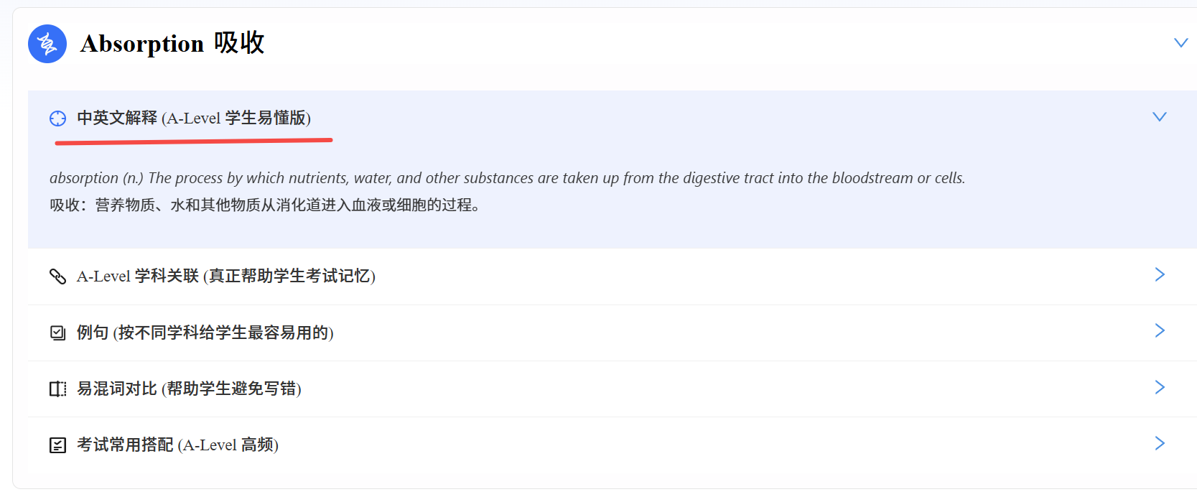This screenshot has width=1197, height=497.
Task: Click the blue DNA icon beside Absorption
Action: click(x=47, y=44)
